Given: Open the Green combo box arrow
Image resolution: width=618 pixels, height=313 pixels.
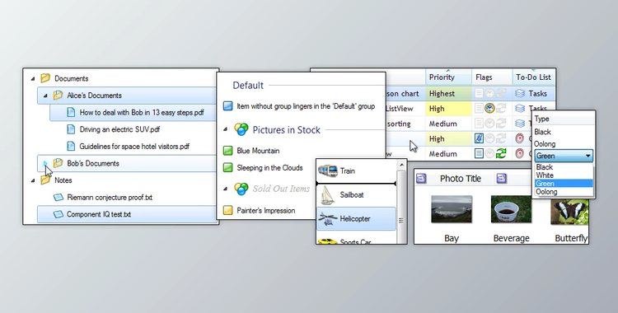Looking at the screenshot, I should [x=588, y=156].
